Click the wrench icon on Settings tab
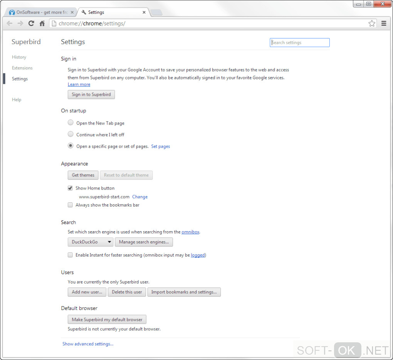393x360 pixels. [x=84, y=12]
